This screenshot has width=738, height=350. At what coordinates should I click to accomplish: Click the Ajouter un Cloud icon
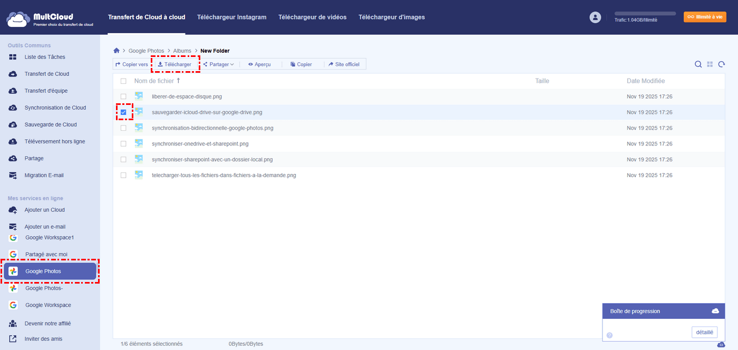tap(13, 210)
